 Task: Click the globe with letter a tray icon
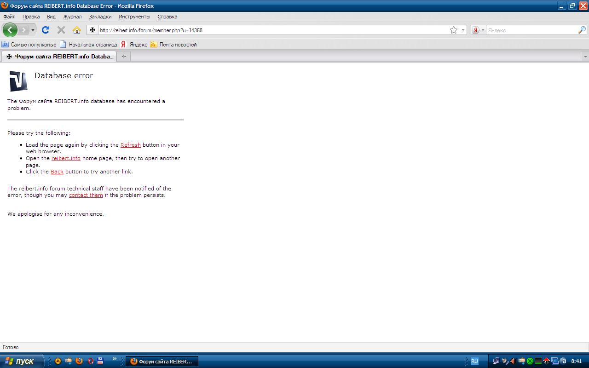coord(563,361)
